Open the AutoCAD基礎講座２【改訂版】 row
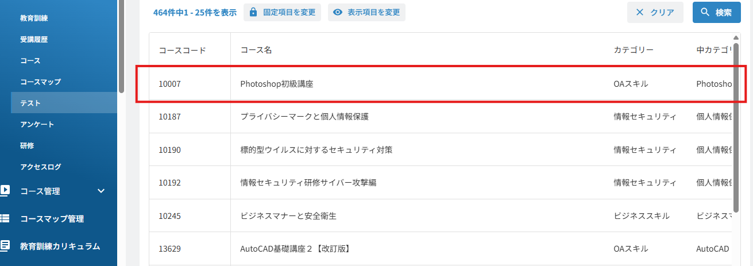 coord(441,249)
